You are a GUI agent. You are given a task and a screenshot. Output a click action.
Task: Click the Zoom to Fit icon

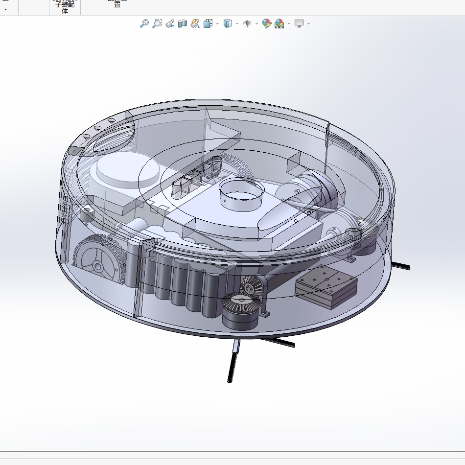pyautogui.click(x=144, y=23)
